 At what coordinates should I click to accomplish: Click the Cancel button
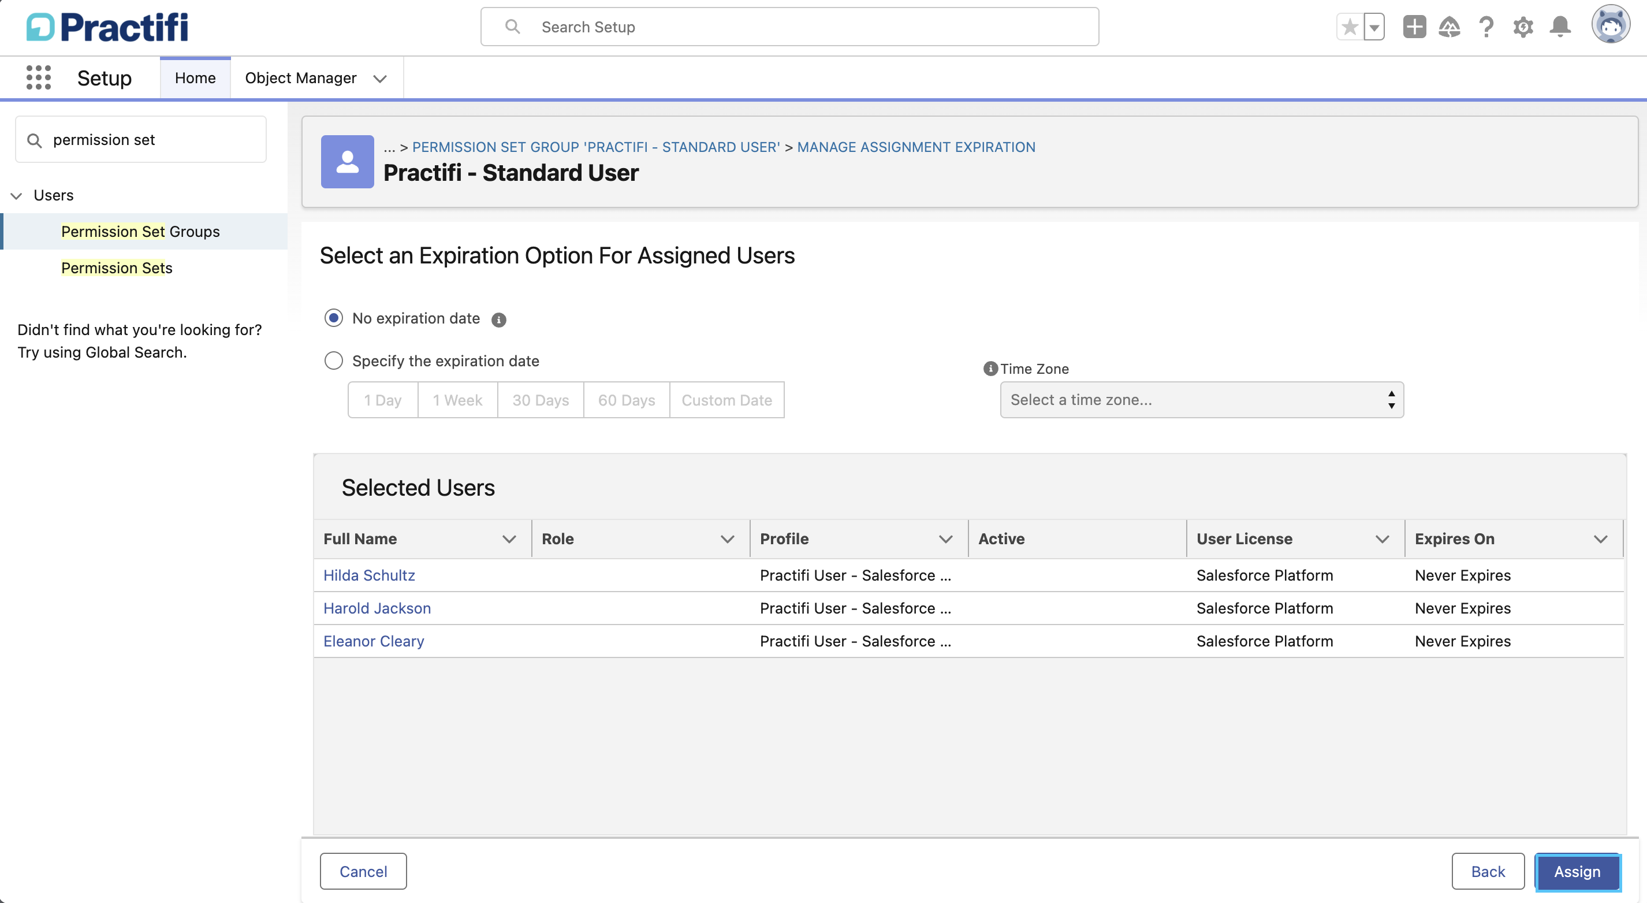point(363,871)
